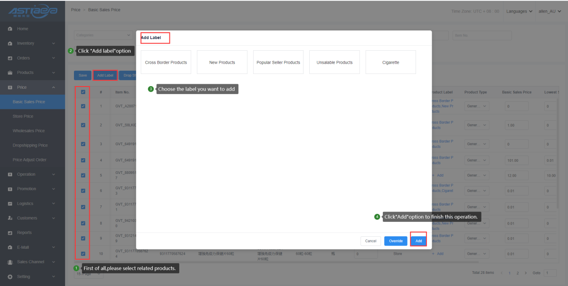Expand the Operation menu chevron

(54, 174)
